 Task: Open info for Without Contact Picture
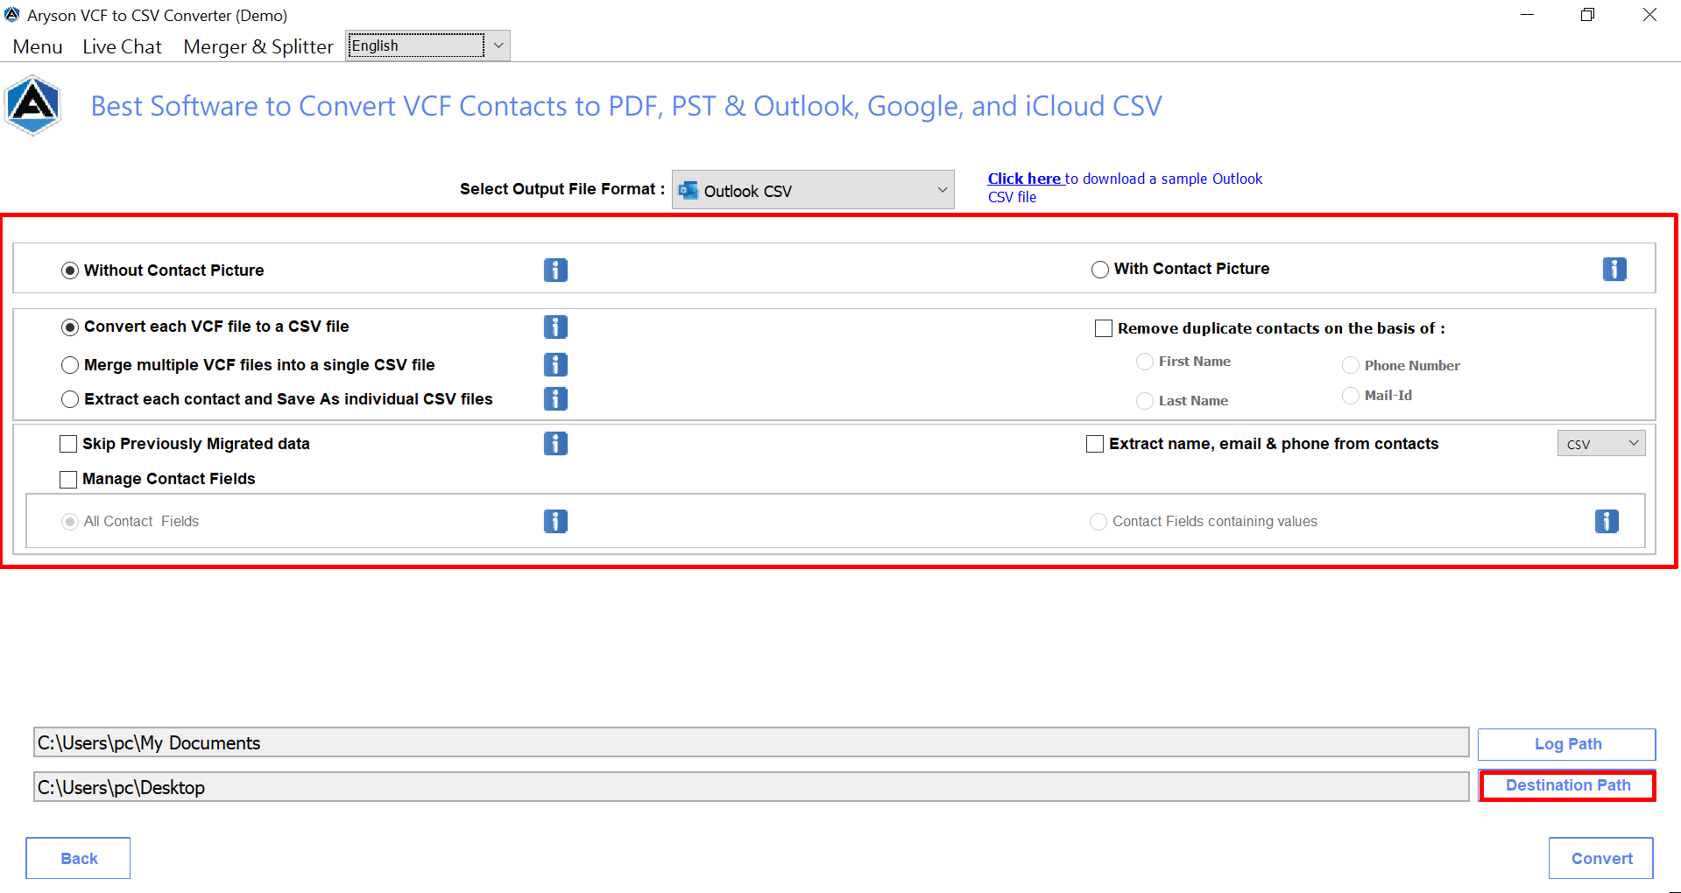pos(555,270)
